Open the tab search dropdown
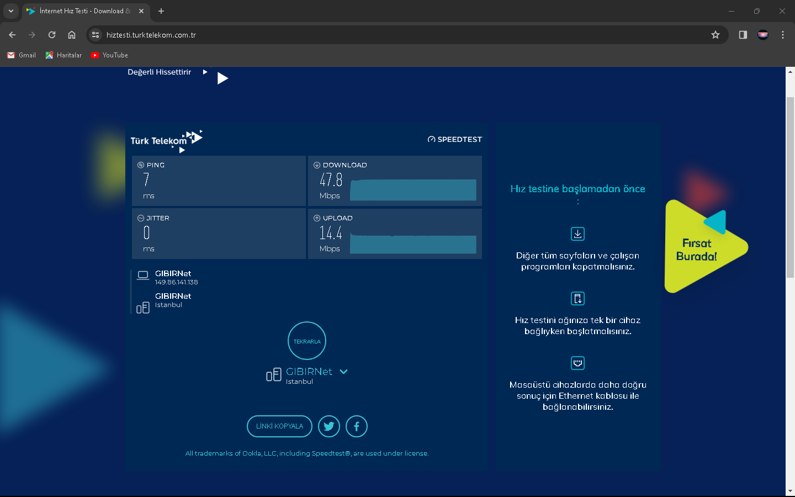This screenshot has width=795, height=497. coord(11,11)
